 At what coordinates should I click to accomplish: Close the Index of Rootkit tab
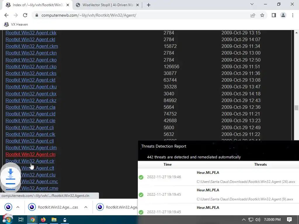[x=68, y=5]
